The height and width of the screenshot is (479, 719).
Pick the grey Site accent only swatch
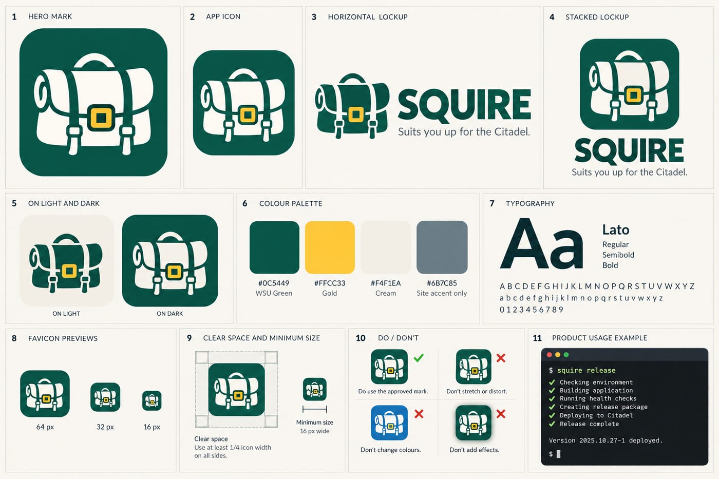[x=442, y=247]
